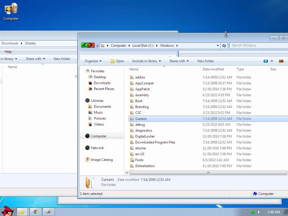Expand the arrow after Computer in address bar
Image resolution: width=288 pixels, height=216 pixels.
(129, 46)
